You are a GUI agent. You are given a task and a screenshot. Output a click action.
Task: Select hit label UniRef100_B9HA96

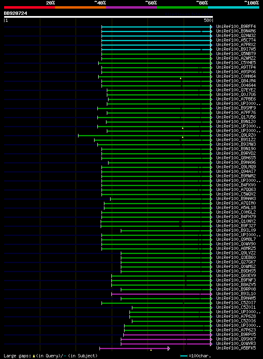[236, 162]
